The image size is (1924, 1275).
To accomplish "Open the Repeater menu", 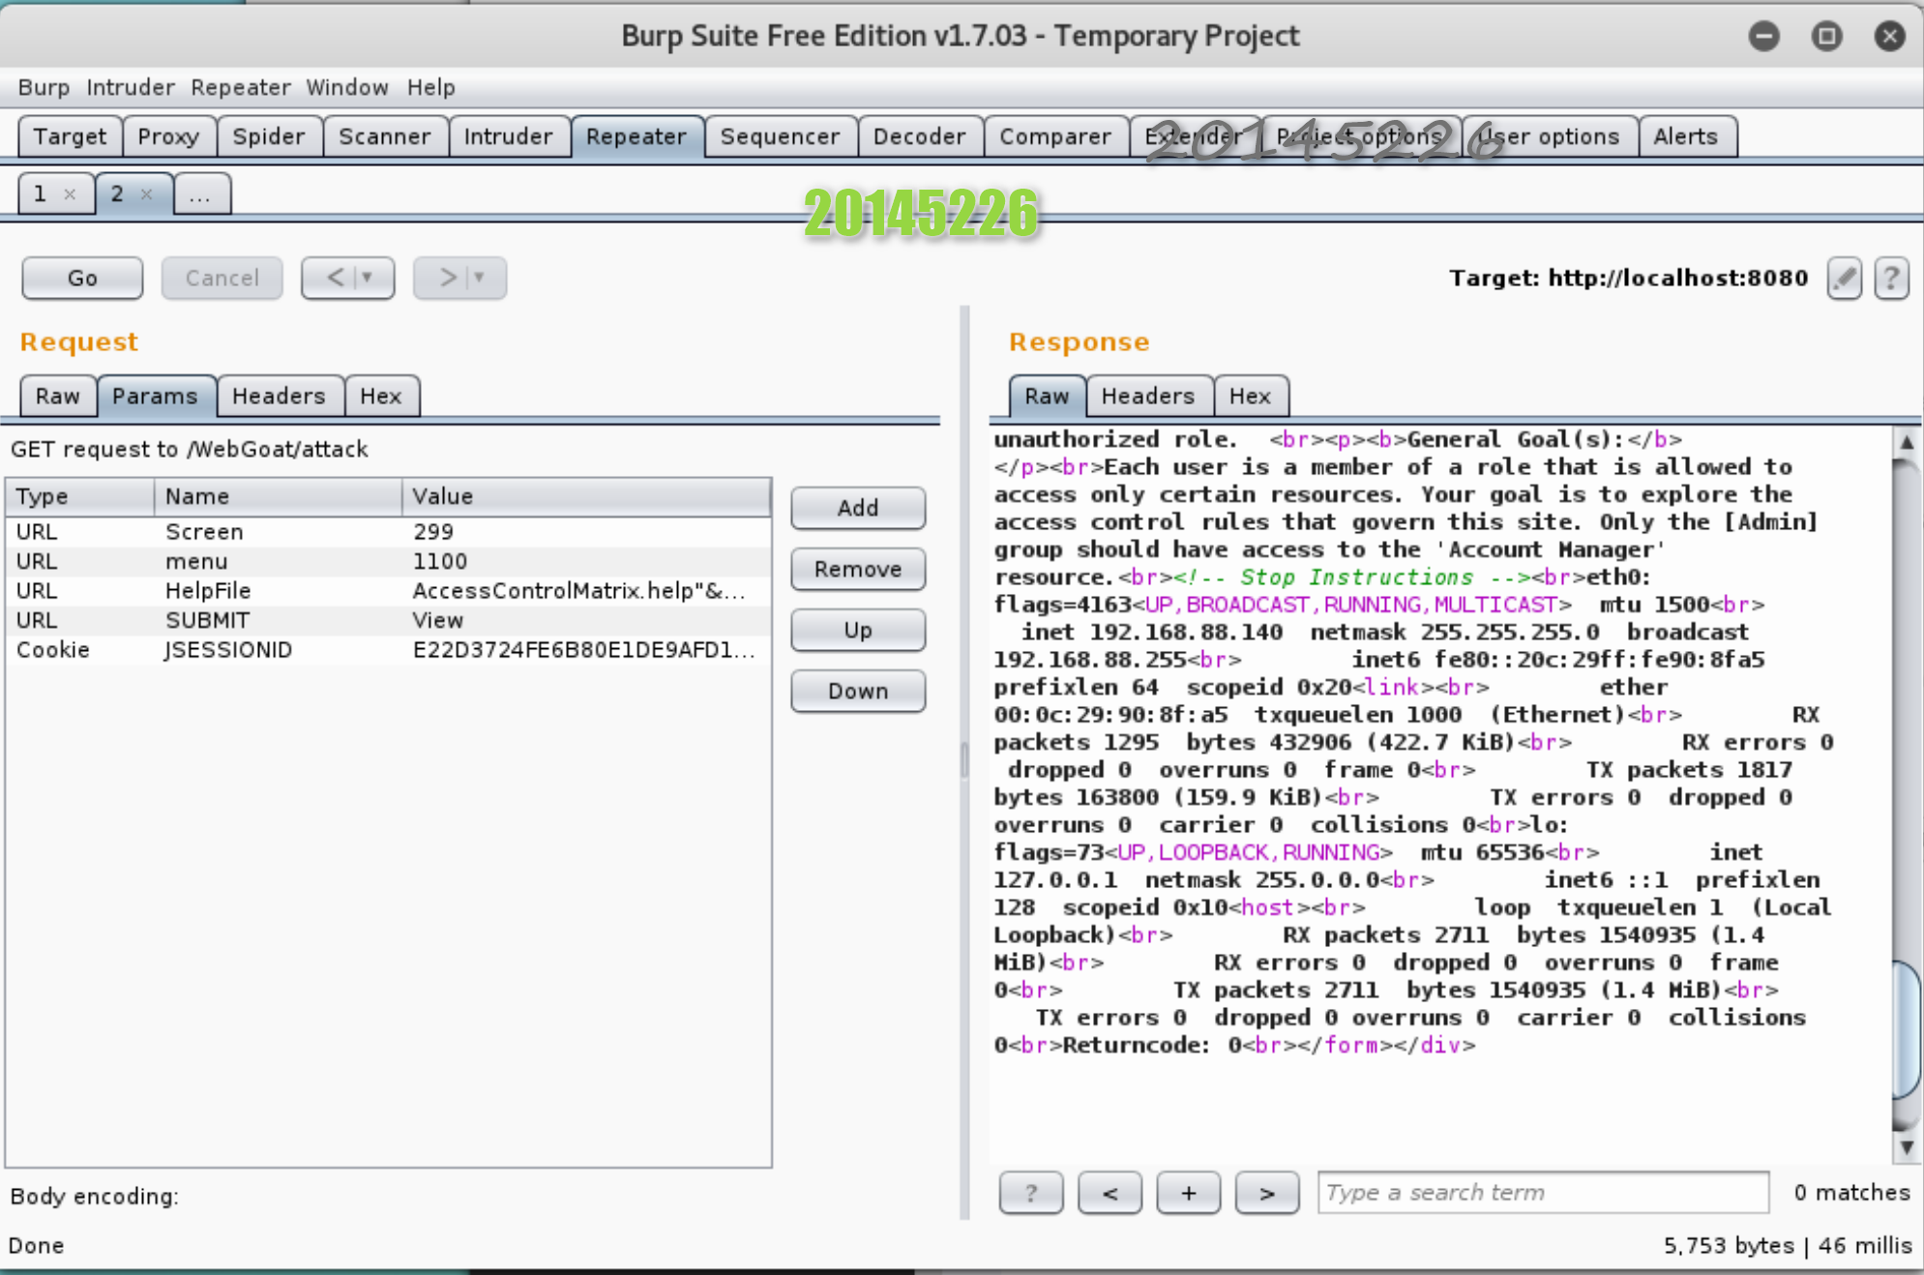I will click(240, 88).
